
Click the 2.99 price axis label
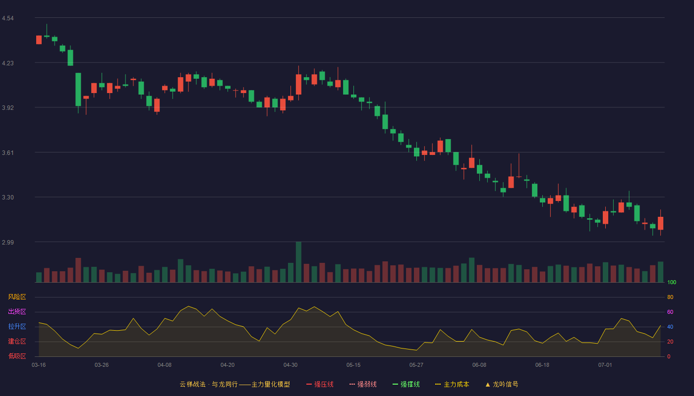click(x=8, y=243)
